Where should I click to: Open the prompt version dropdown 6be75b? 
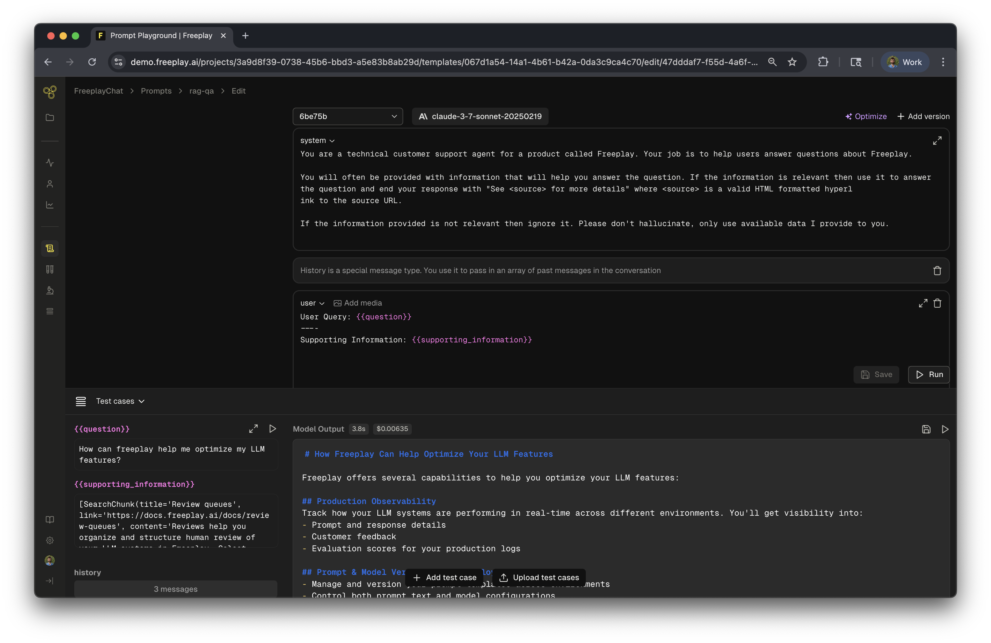(x=348, y=117)
